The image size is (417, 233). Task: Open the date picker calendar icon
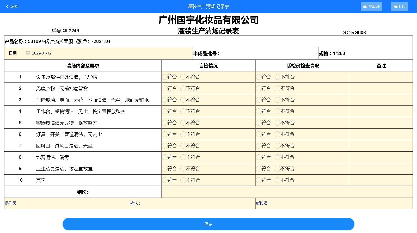(28, 53)
